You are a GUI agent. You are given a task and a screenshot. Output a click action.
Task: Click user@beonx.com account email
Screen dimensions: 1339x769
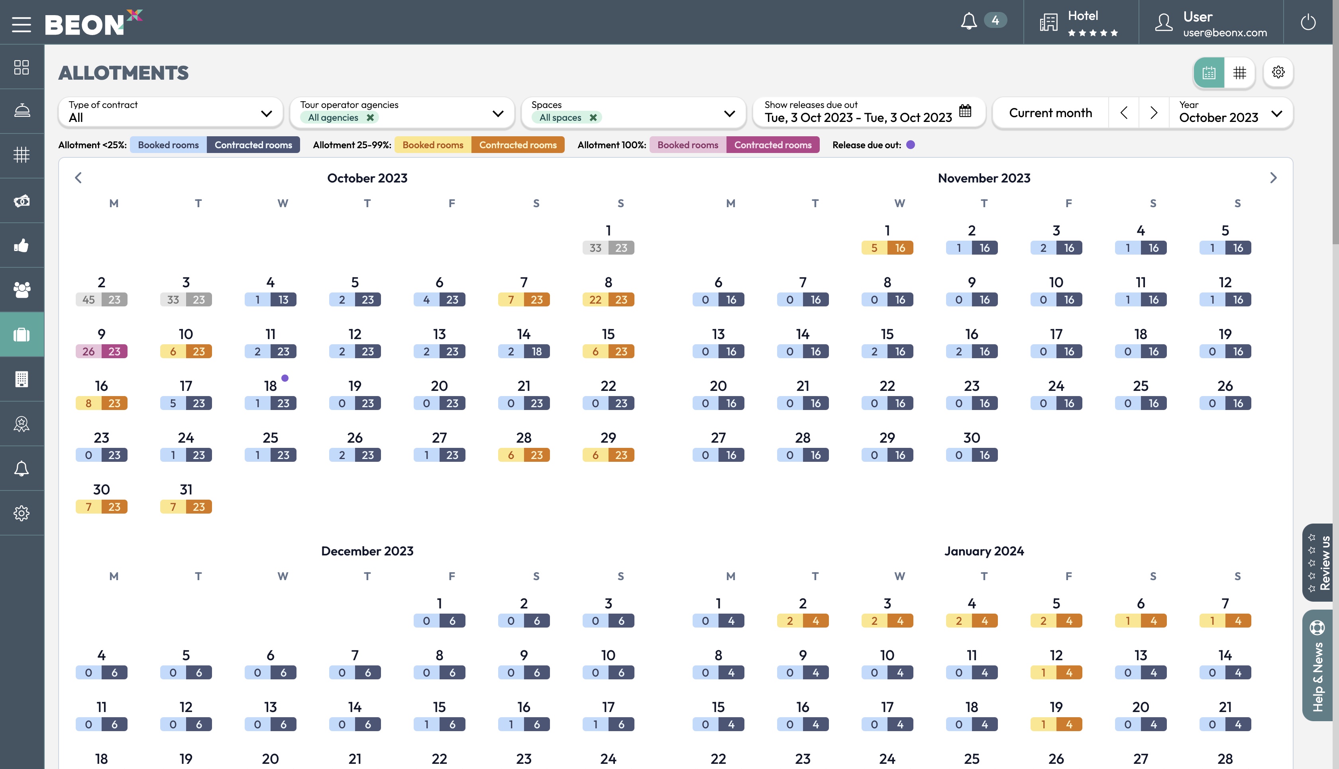[x=1225, y=33]
